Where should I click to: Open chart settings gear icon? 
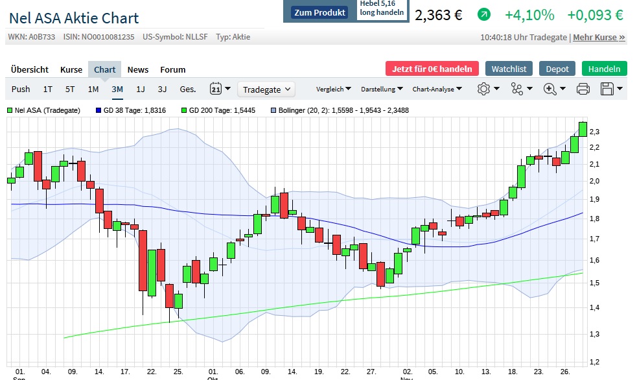483,89
